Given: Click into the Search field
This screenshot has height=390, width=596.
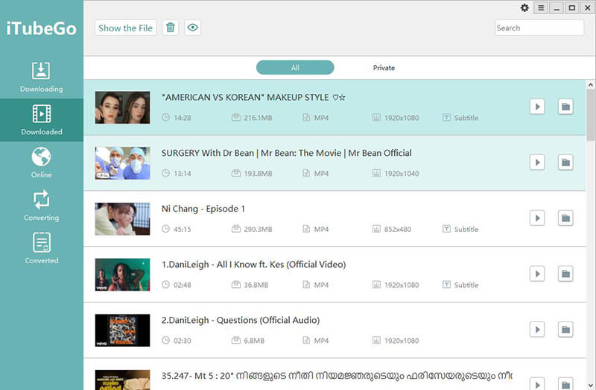Looking at the screenshot, I should pyautogui.click(x=539, y=28).
